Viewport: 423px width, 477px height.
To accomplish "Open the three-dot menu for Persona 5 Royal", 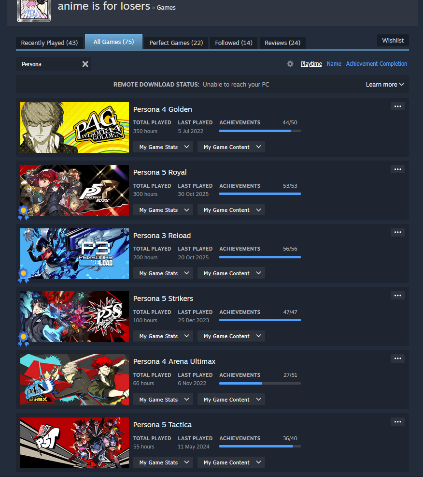I will pos(397,169).
